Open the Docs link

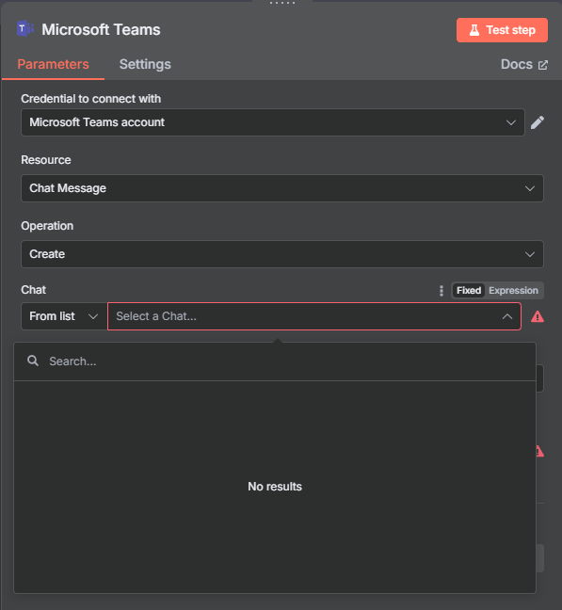click(524, 64)
